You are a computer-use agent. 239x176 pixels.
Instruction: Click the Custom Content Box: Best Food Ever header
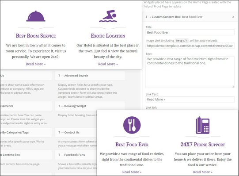pyautogui.click(x=190, y=17)
